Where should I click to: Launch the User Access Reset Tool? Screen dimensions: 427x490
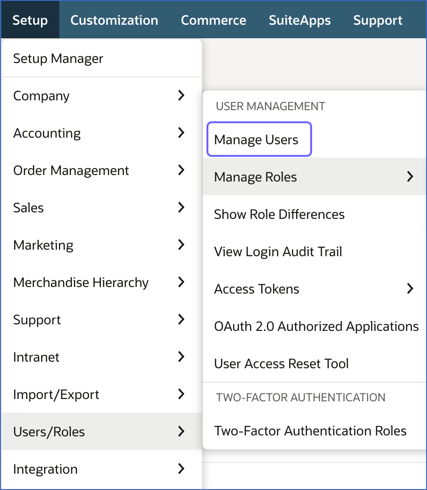pyautogui.click(x=281, y=363)
